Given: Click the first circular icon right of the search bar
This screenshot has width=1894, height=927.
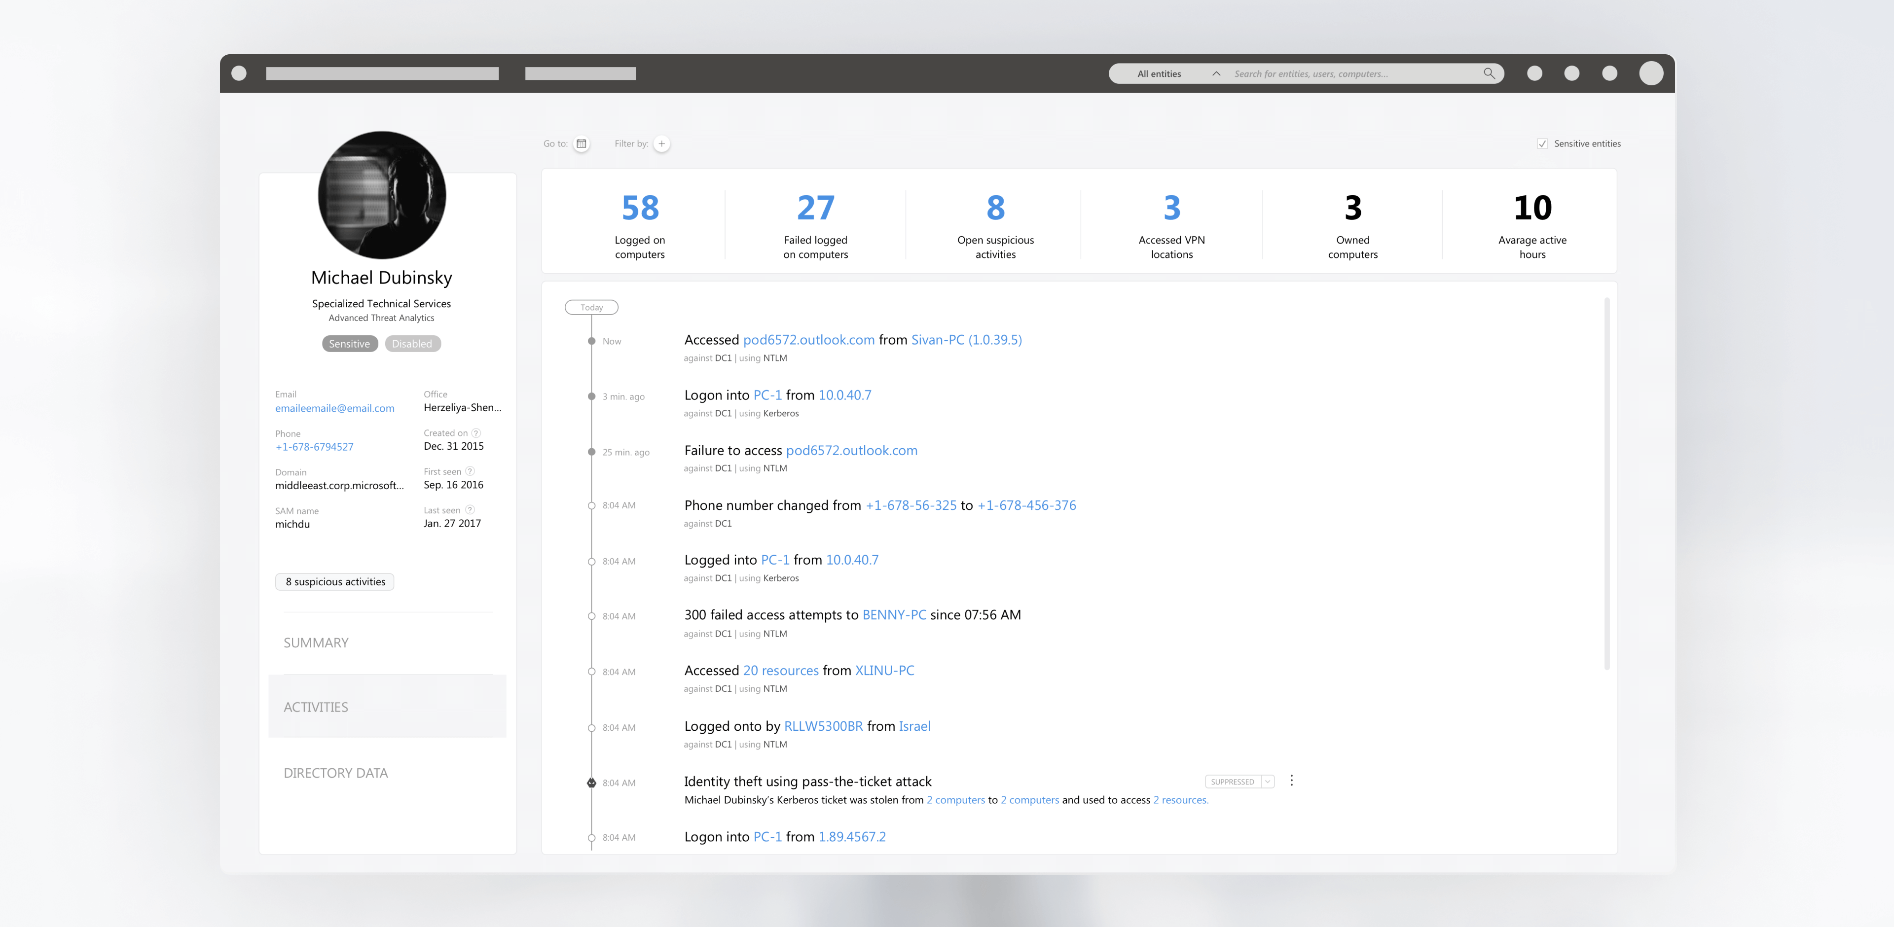Looking at the screenshot, I should tap(1534, 73).
